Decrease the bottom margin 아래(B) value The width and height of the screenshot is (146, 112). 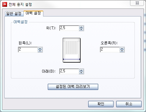point(81,73)
